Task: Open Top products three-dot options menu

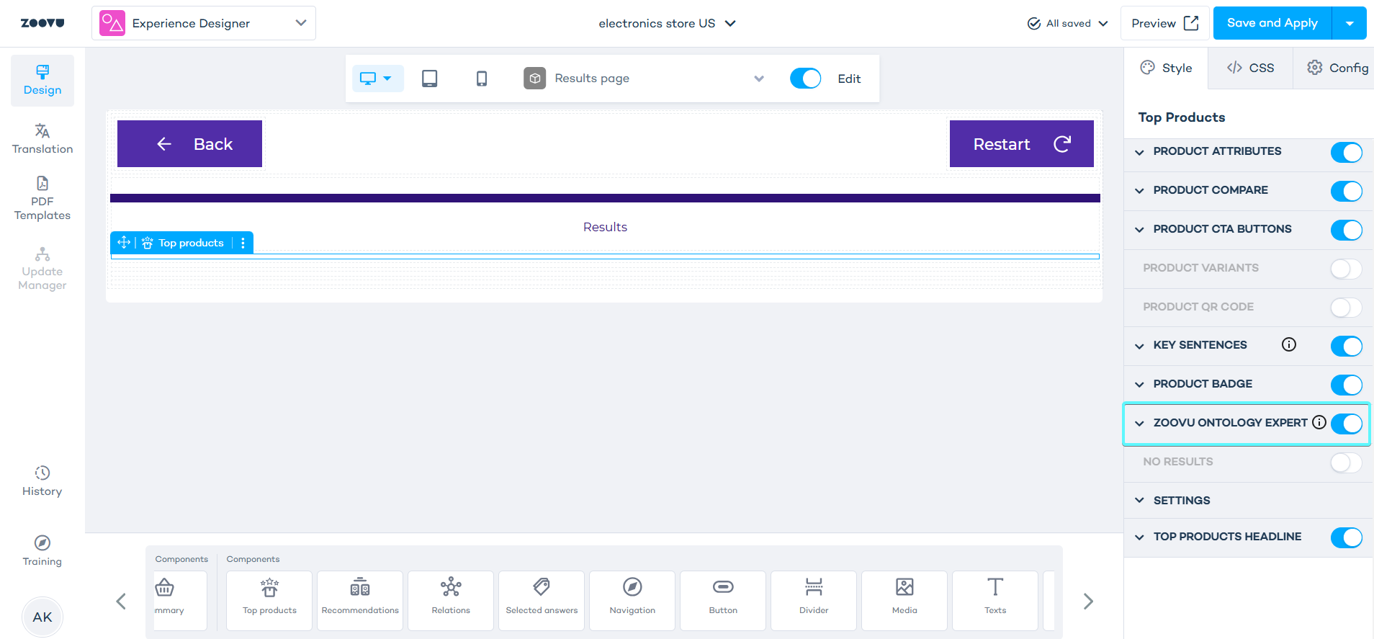Action: click(243, 243)
